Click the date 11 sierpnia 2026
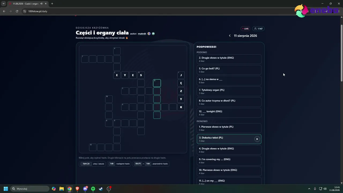343x193 pixels. pyautogui.click(x=245, y=36)
